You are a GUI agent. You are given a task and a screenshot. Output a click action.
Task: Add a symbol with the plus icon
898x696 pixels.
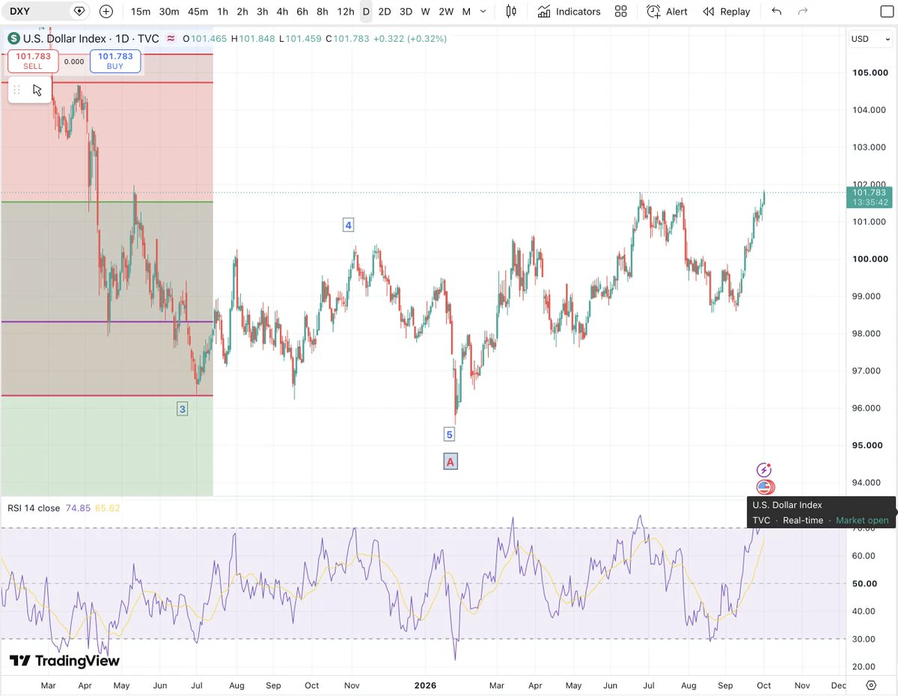[x=106, y=11]
